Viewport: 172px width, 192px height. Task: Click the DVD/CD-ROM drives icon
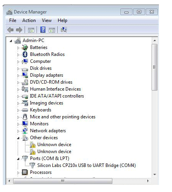[25, 82]
